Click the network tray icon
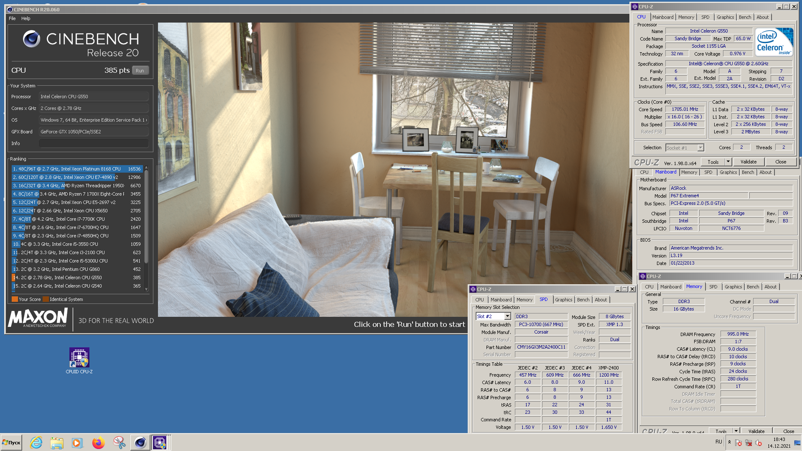Screen dimensions: 802x451 749,443
